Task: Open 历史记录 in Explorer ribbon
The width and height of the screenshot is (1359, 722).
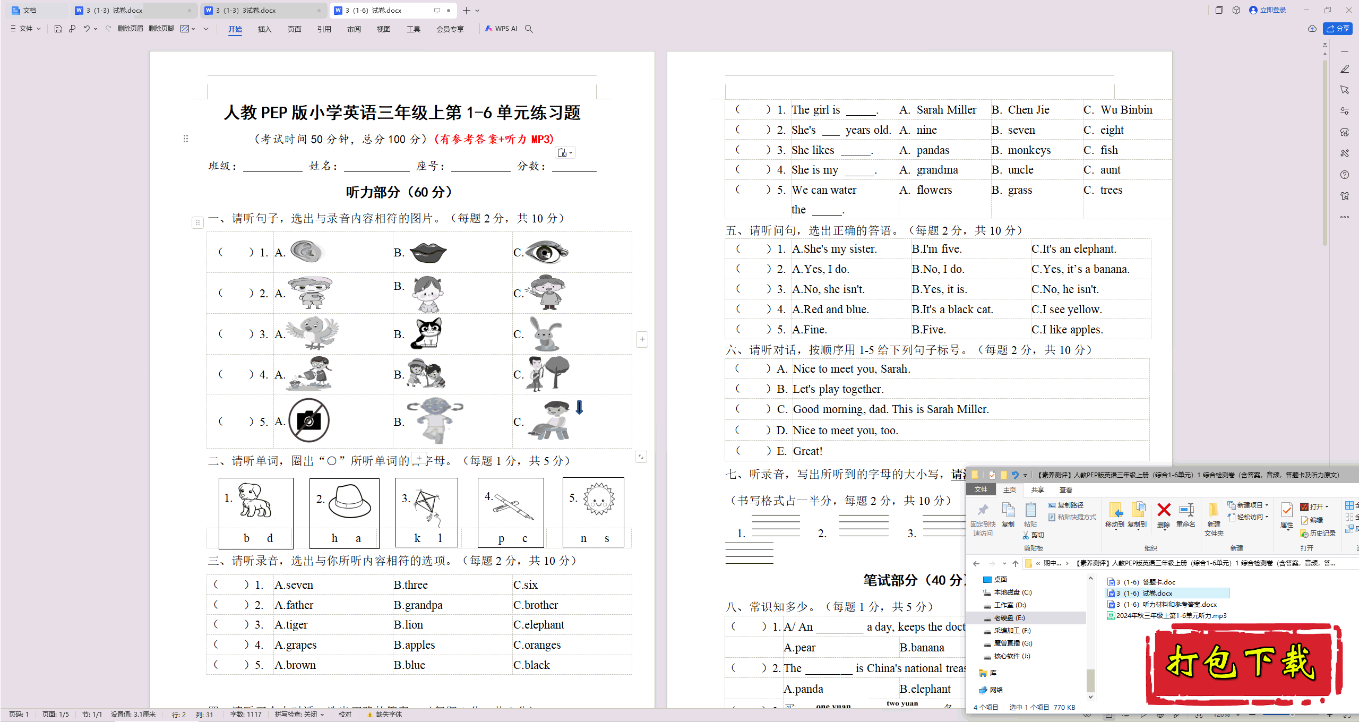Action: [1318, 533]
